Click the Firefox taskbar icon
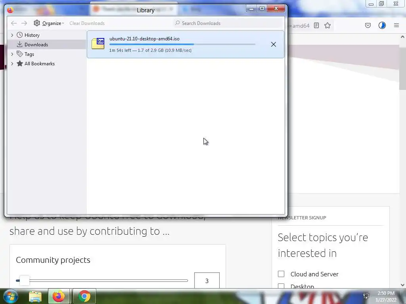406x304 pixels. pos(59,296)
